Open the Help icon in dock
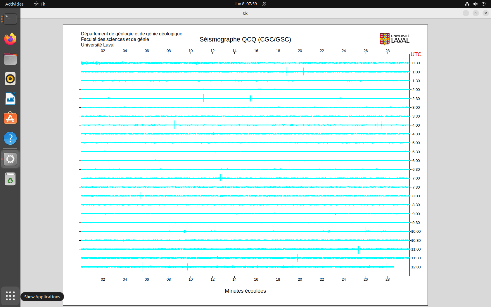 [10, 138]
